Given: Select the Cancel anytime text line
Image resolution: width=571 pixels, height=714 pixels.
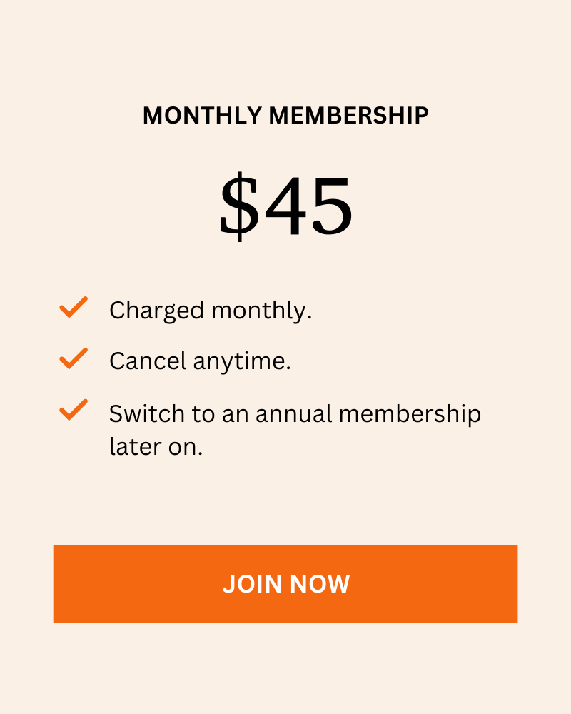Looking at the screenshot, I should (x=200, y=361).
